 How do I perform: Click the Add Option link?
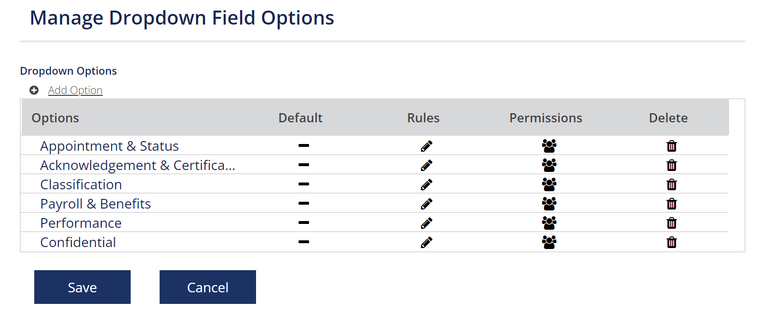point(75,90)
